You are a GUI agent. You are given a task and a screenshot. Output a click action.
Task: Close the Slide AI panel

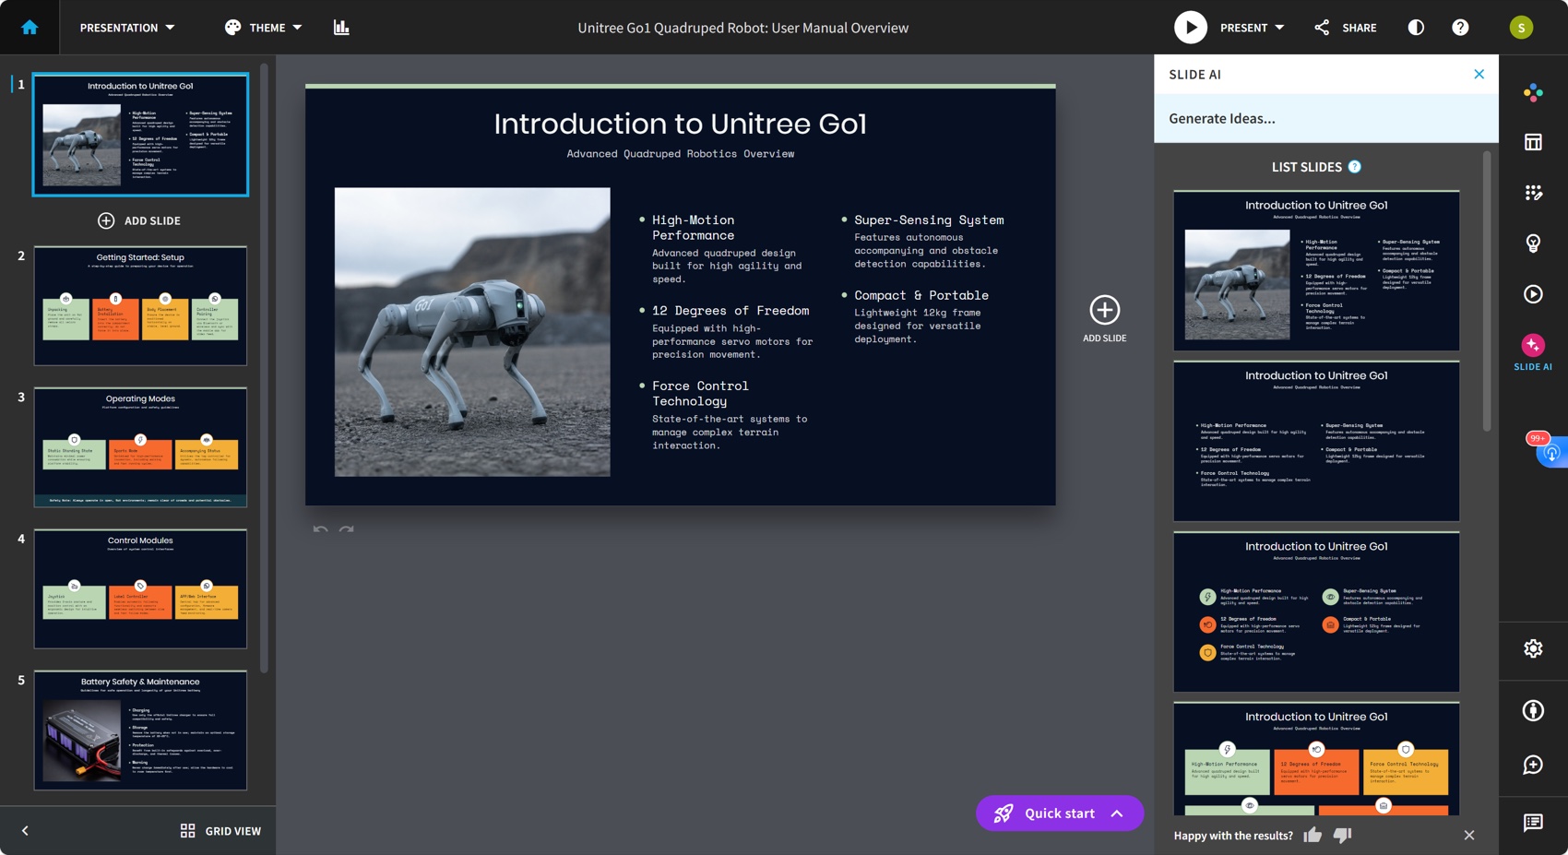pyautogui.click(x=1479, y=74)
